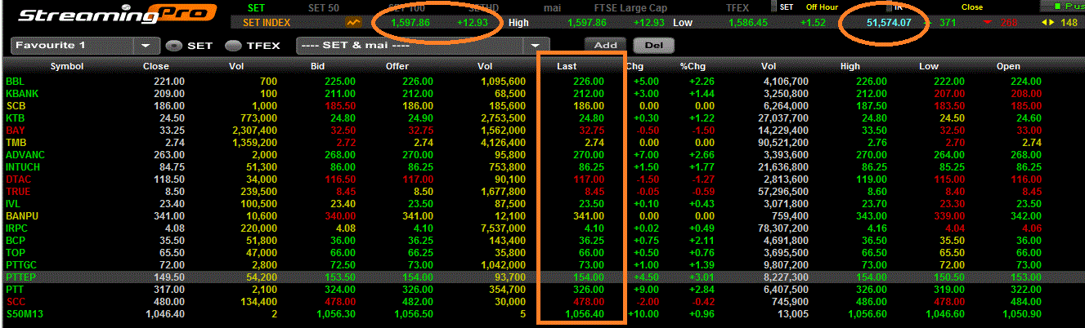Click ADVANC percent change +2.66
This screenshot has height=328, width=1085.
pos(702,155)
